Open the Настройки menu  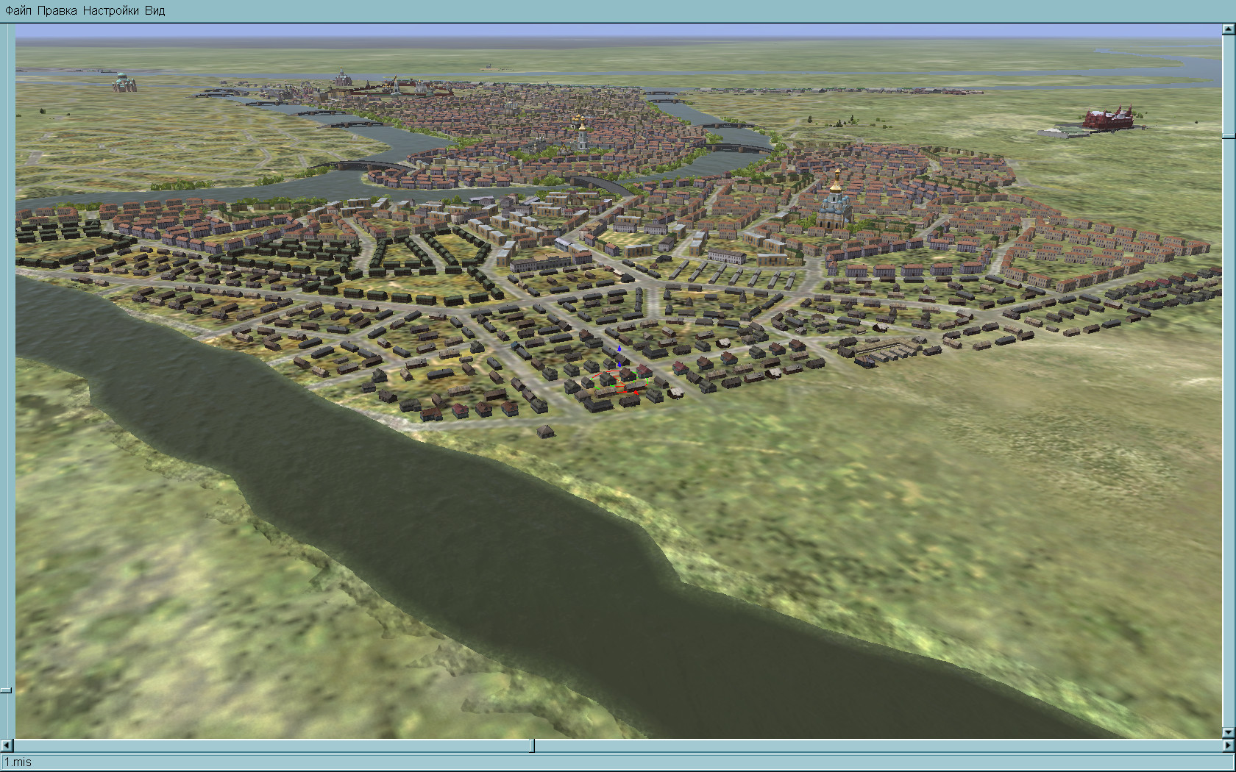[111, 11]
